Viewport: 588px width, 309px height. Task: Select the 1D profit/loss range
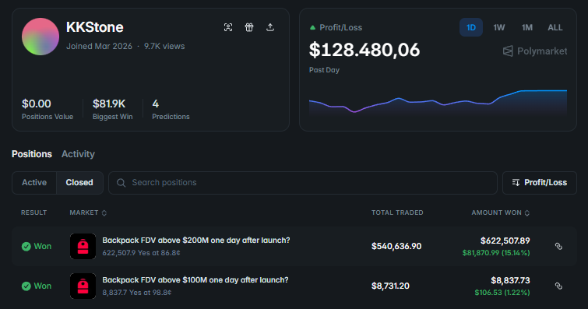(471, 27)
